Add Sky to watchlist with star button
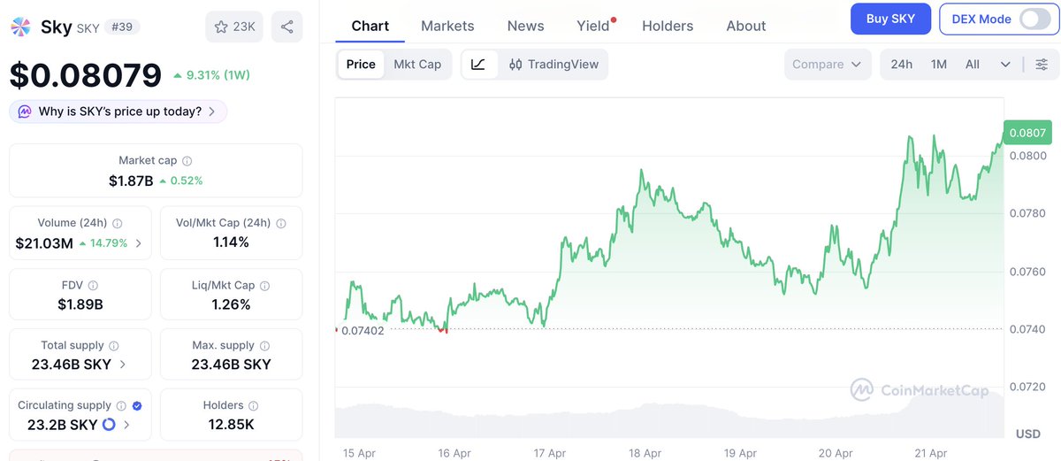Screen dimensions: 1061x461 pos(233,27)
